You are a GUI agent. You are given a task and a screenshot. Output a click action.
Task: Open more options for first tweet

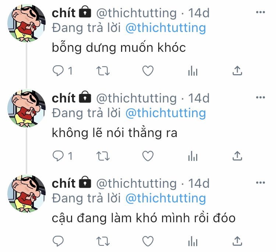[x=261, y=12]
